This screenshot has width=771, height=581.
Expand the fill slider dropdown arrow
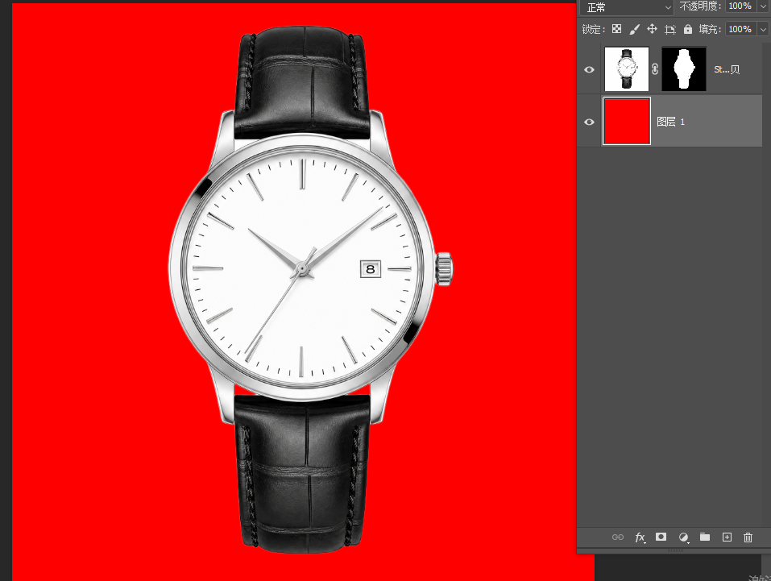tap(763, 30)
